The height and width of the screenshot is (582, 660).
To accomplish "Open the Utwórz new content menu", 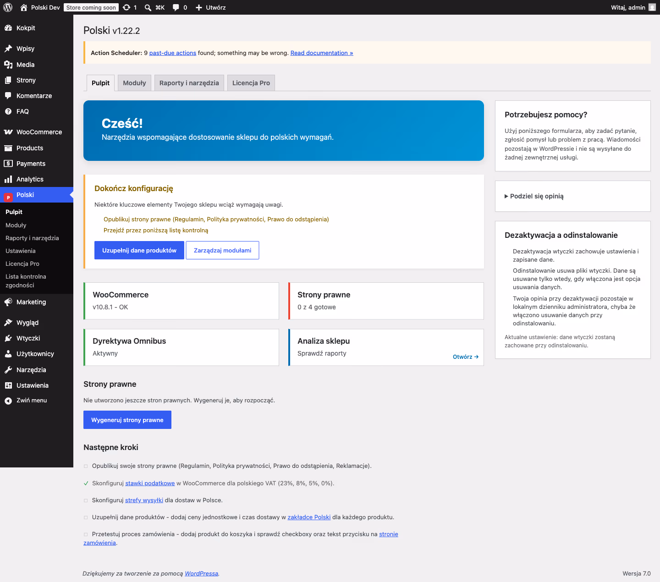I will [211, 7].
